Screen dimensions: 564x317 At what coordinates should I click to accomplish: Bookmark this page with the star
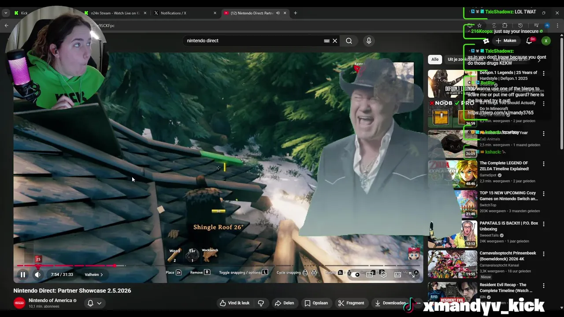tap(479, 26)
